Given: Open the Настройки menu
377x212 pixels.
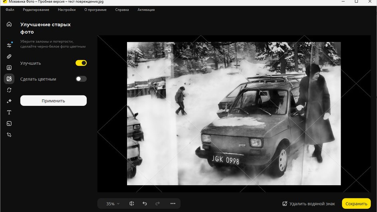Looking at the screenshot, I should (x=67, y=10).
